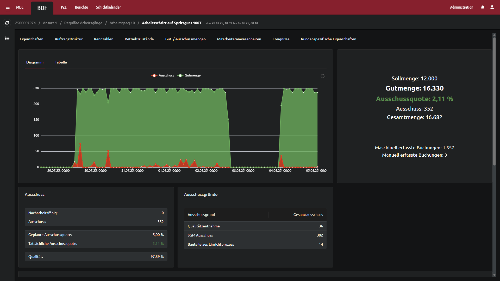This screenshot has height=281, width=500.
Task: Click the chart options icon
Action: [323, 76]
